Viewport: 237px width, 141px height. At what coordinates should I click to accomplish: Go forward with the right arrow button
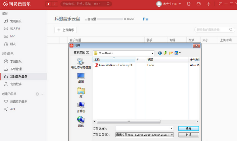[x=55, y=4]
